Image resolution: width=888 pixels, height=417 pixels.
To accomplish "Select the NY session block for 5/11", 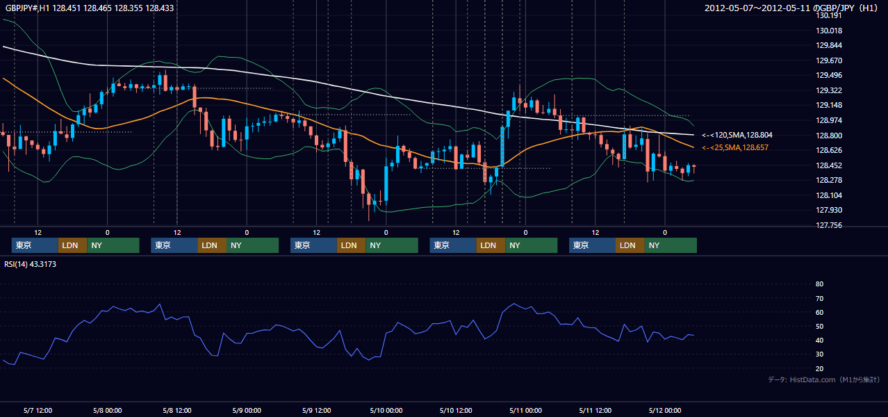I will 671,245.
